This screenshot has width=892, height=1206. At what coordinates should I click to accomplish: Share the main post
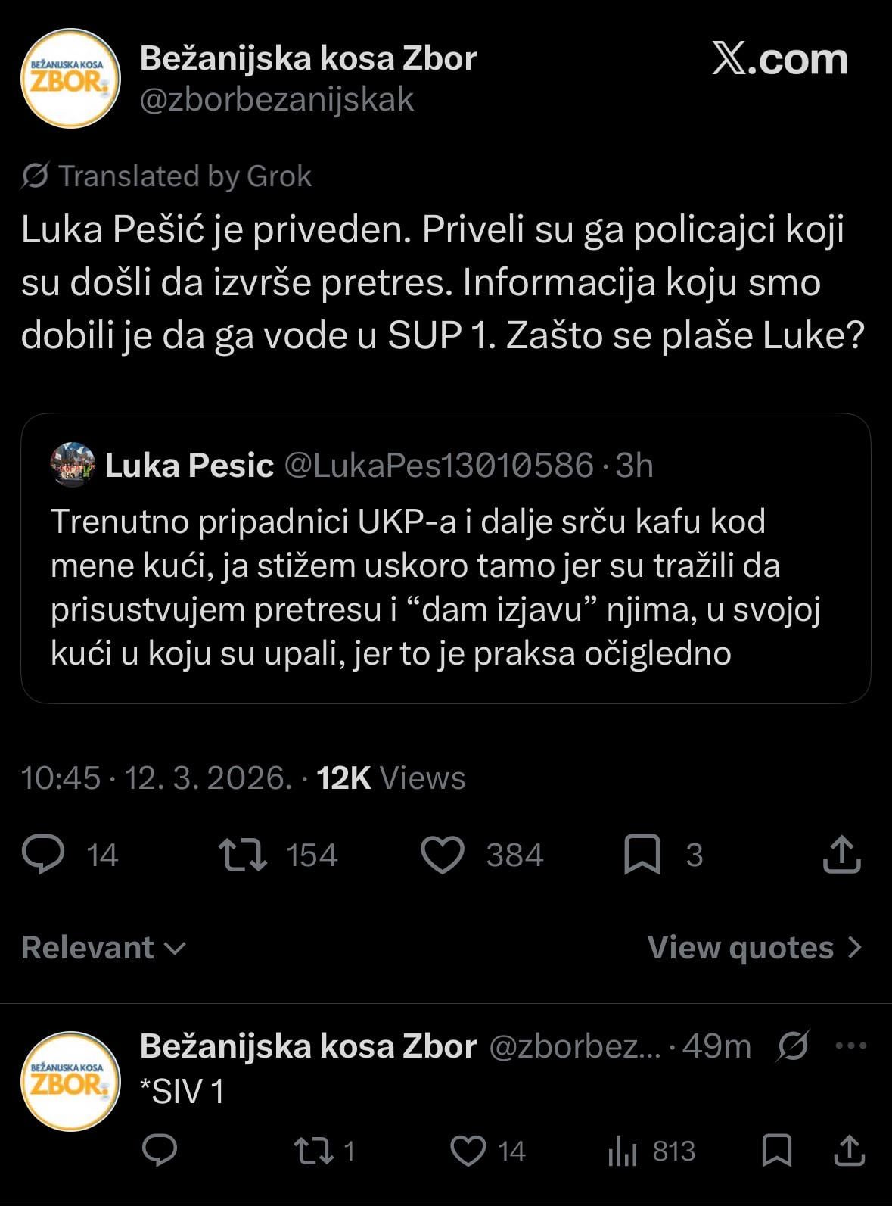(841, 855)
